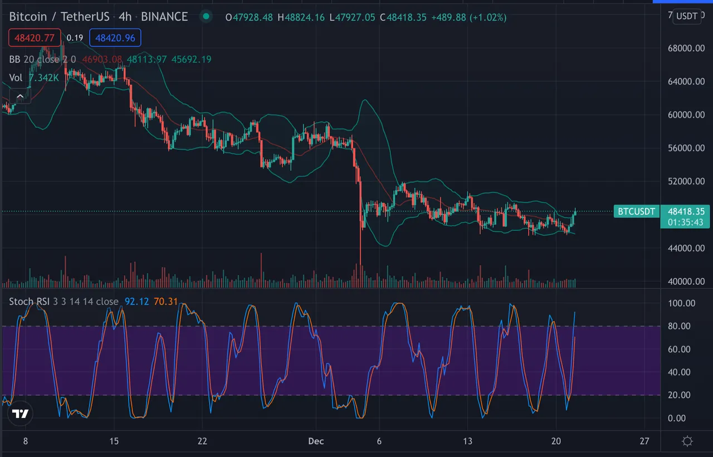Click the Stoch RSI K value 92.12

point(136,302)
